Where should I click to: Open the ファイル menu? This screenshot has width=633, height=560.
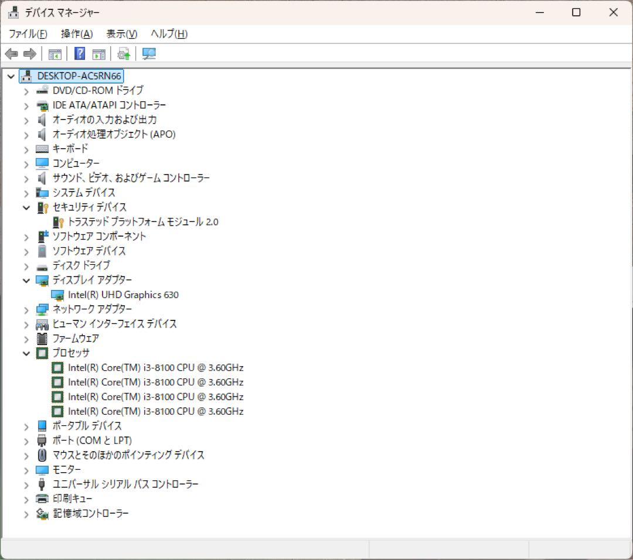[x=29, y=33]
